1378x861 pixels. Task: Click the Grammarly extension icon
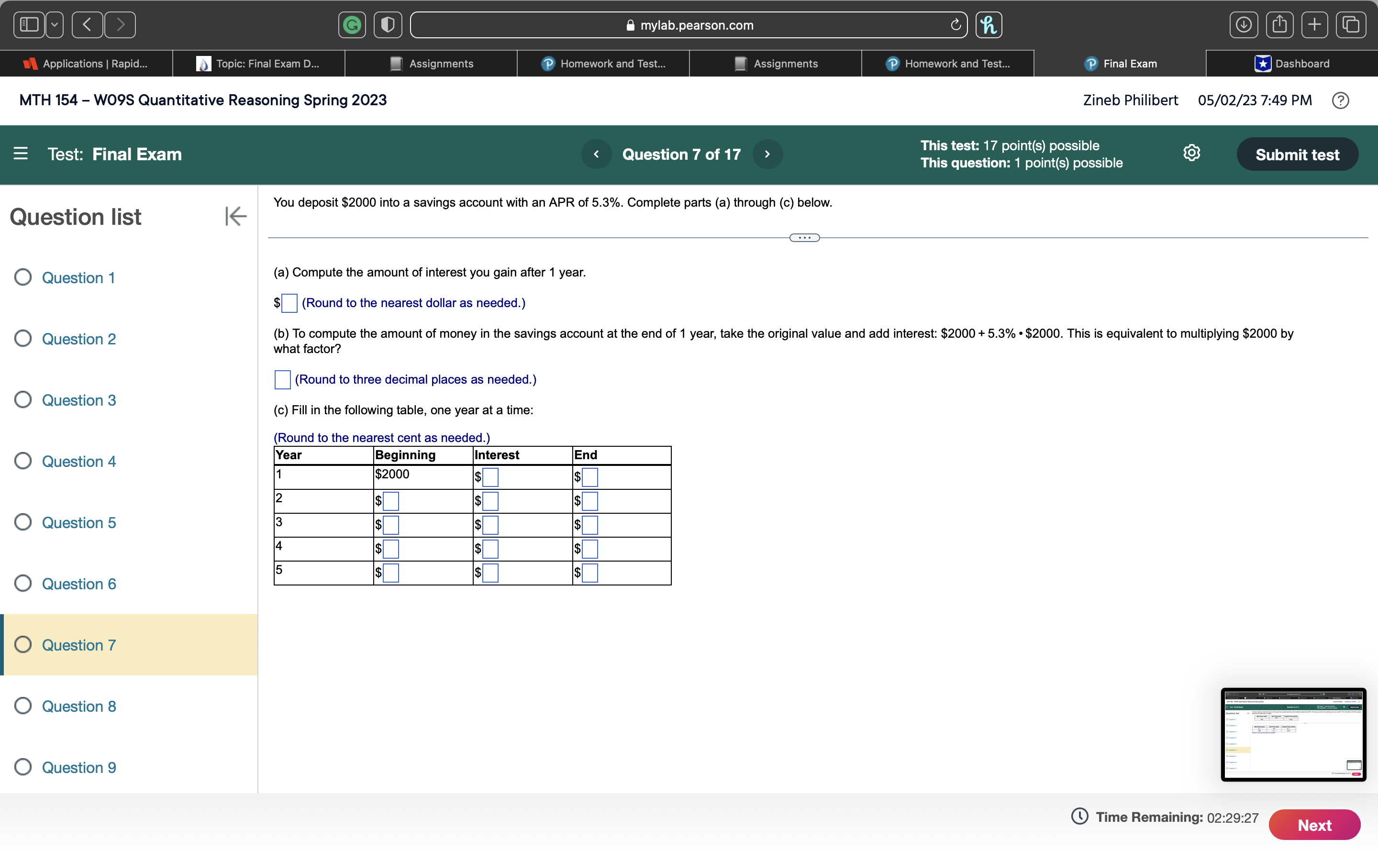point(352,25)
